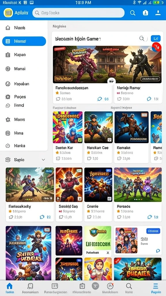Open the Mank sidebar entry
Image resolution: width=166 pixels, height=296 pixels.
(20, 28)
